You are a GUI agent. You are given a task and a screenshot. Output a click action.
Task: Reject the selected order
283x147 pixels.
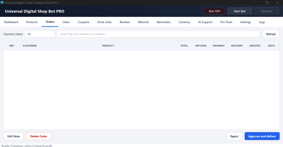pyautogui.click(x=234, y=136)
